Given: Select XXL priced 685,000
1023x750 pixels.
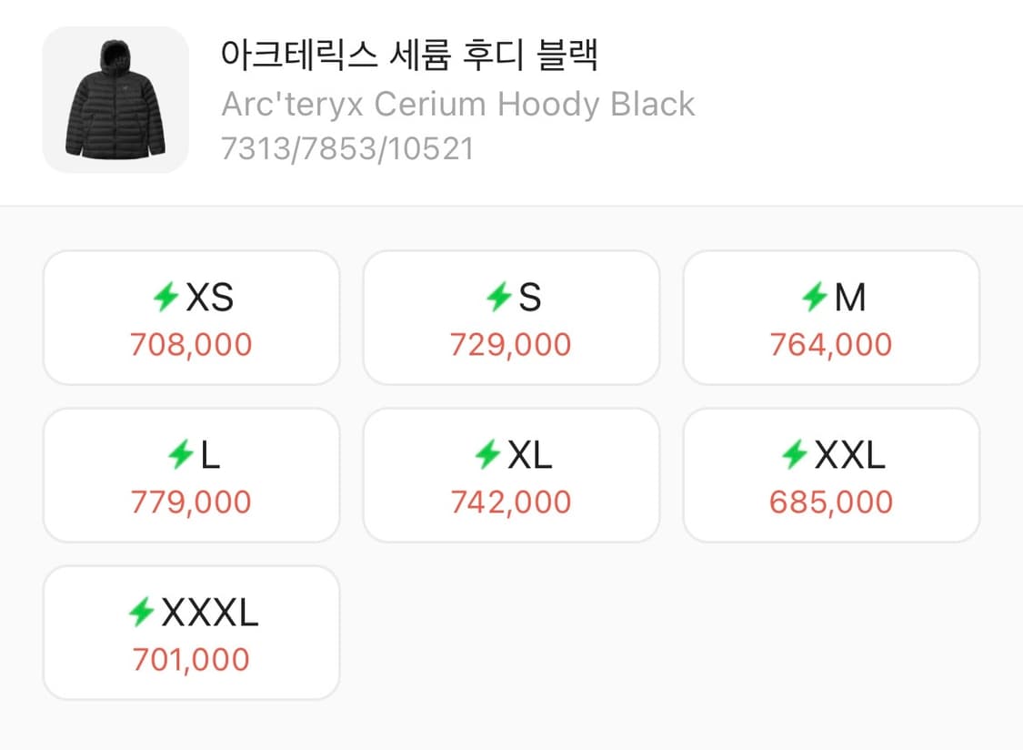Looking at the screenshot, I should click(831, 474).
